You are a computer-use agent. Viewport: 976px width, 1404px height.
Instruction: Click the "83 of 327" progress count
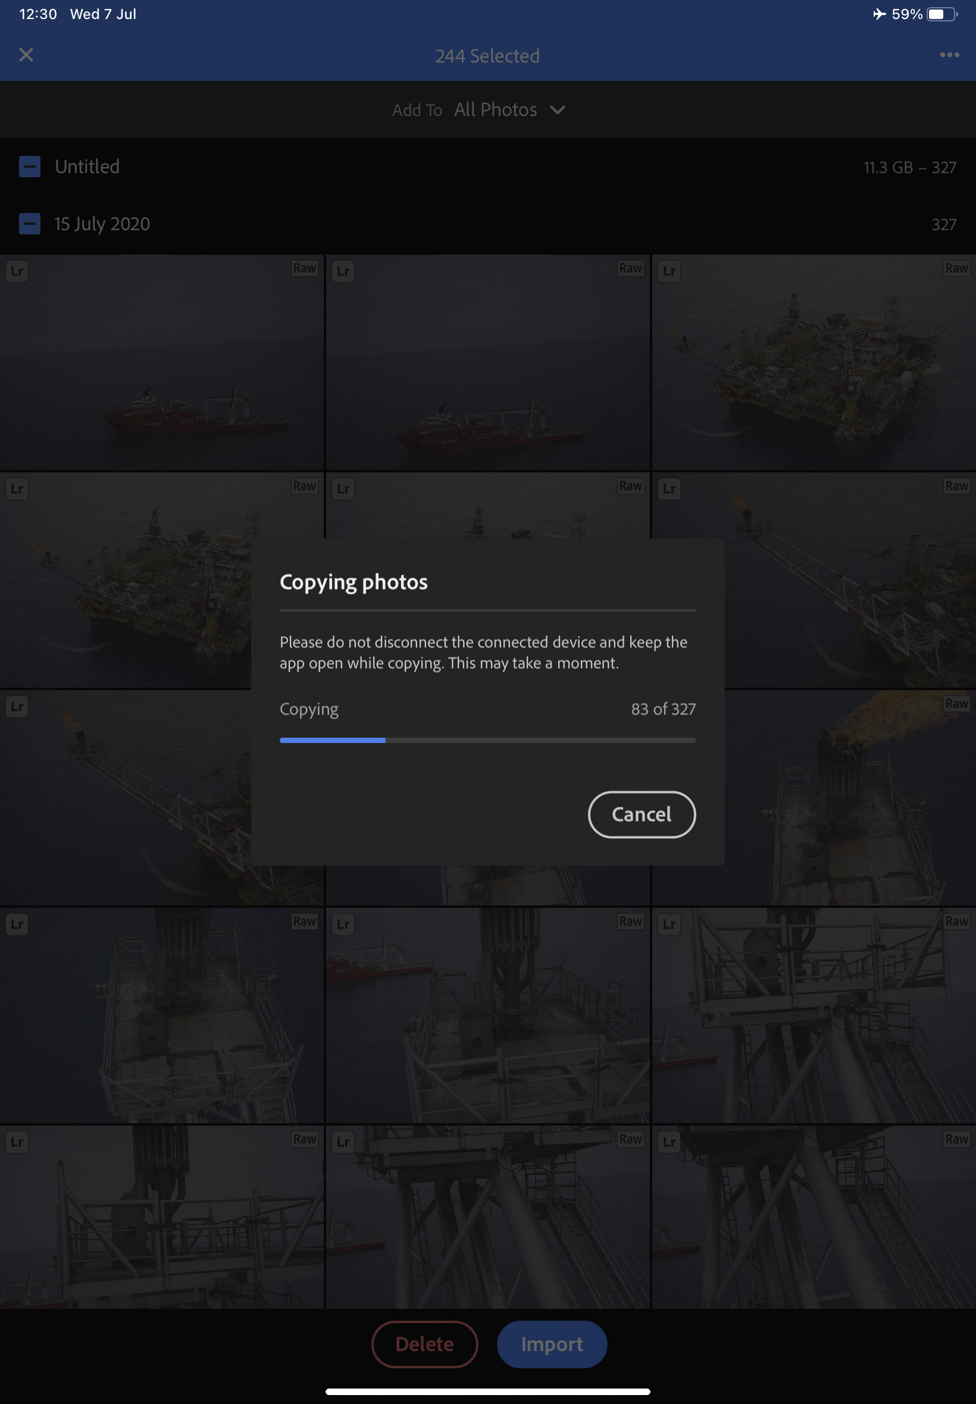pyautogui.click(x=664, y=709)
